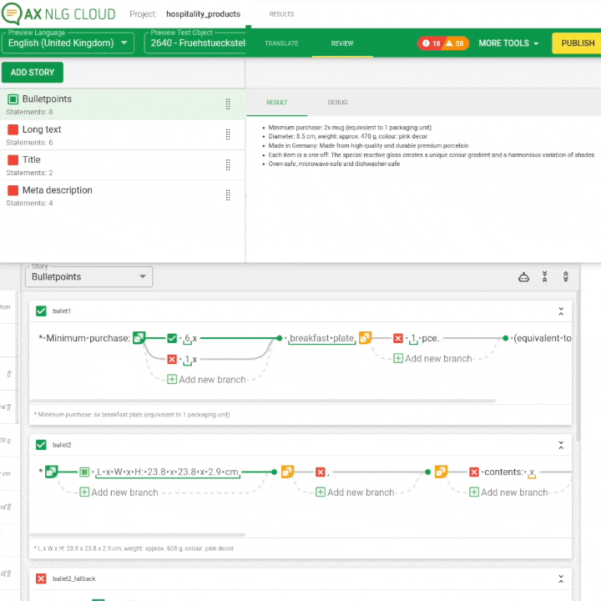Image resolution: width=601 pixels, height=601 pixels.
Task: Select the Long text story row
Action: pyautogui.click(x=122, y=135)
